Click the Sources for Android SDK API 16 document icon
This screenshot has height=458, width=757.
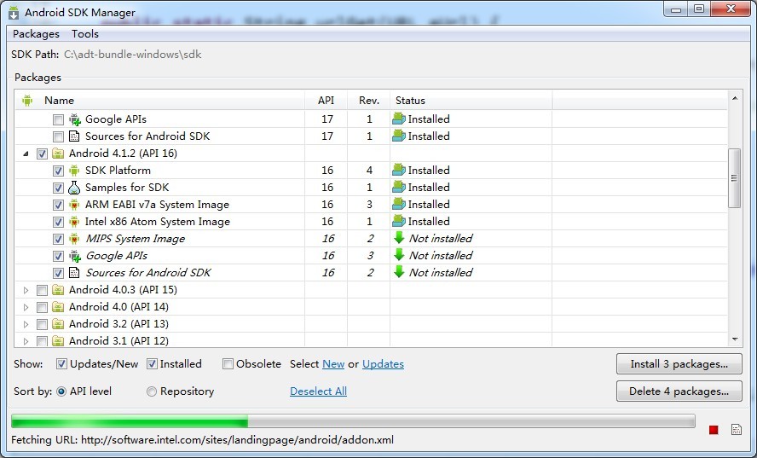74,273
